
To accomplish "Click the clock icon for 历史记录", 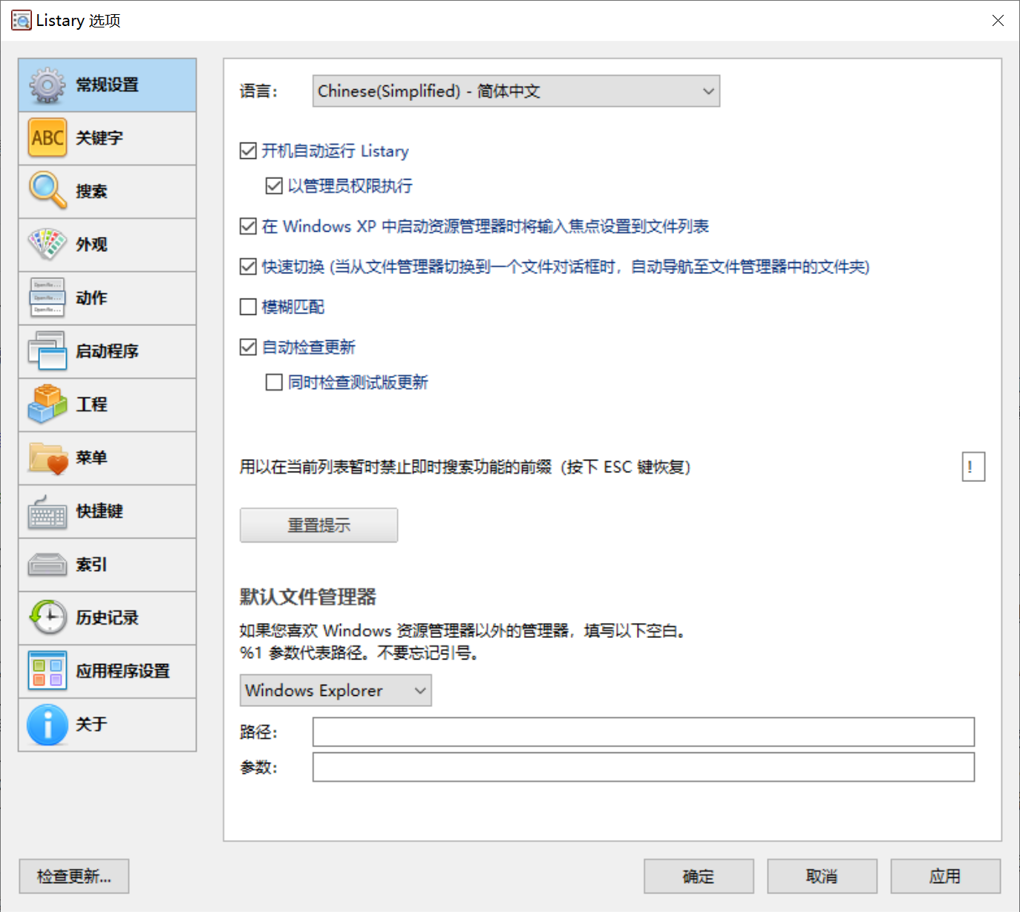I will pos(48,617).
